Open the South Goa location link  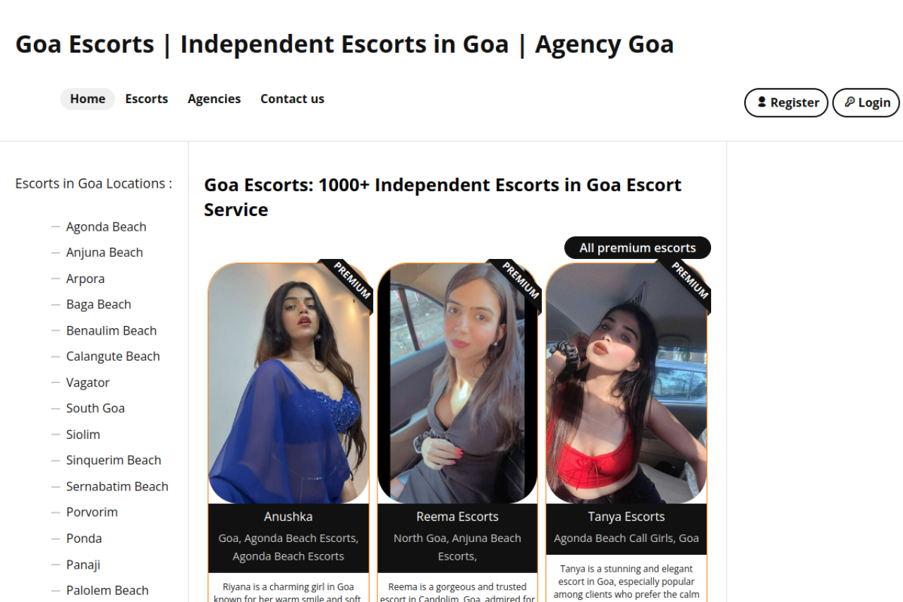(95, 408)
